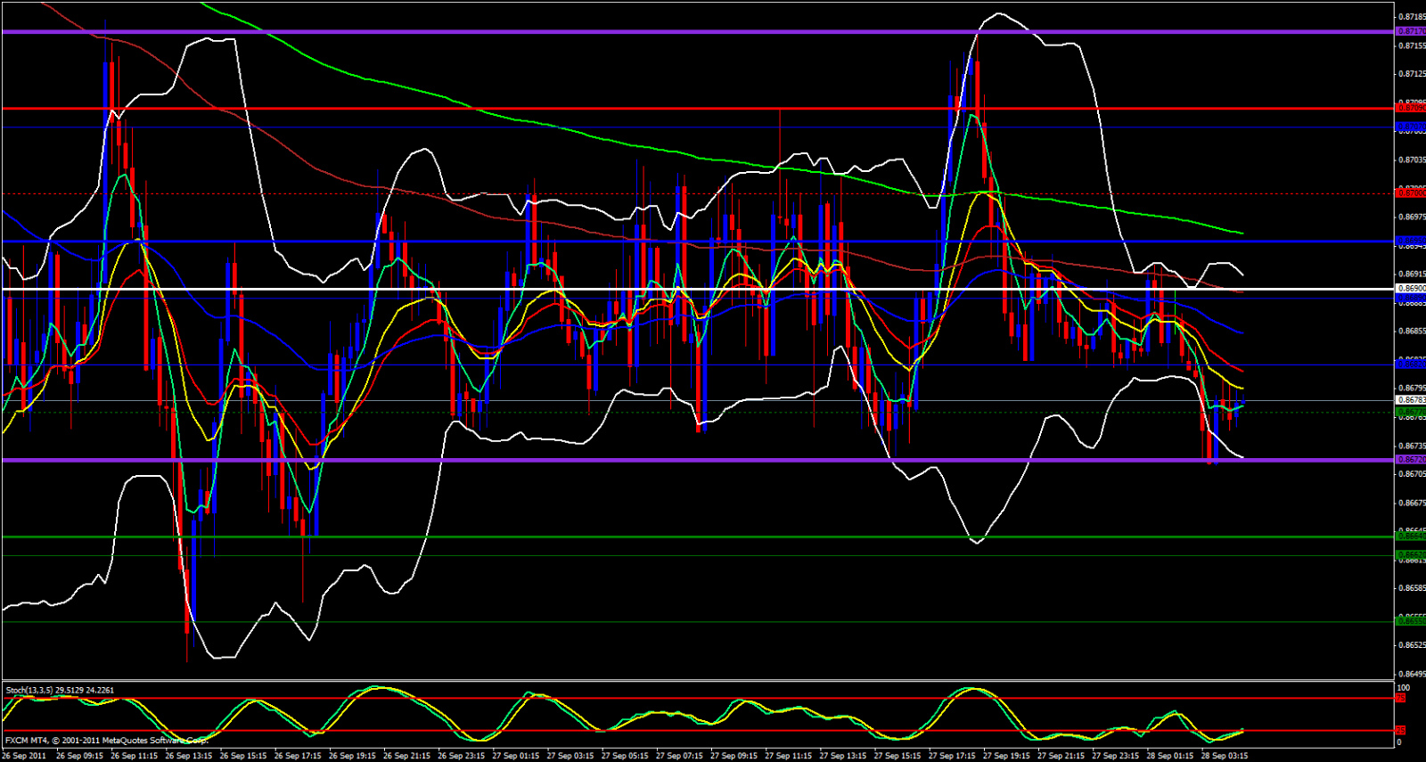Click the 28 Sep 03:15 time label
1426x762 pixels.
[x=1225, y=756]
